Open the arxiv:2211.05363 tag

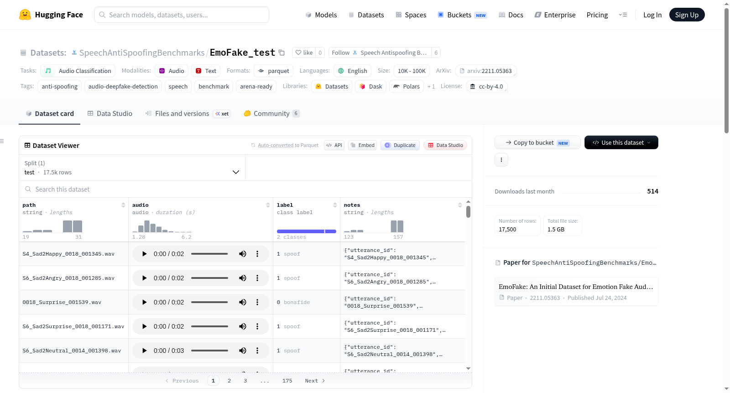486,71
